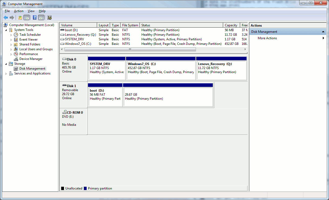Click the Computer Management title bar icon
Image resolution: width=329 pixels, height=200 pixels.
(x=4, y=4)
